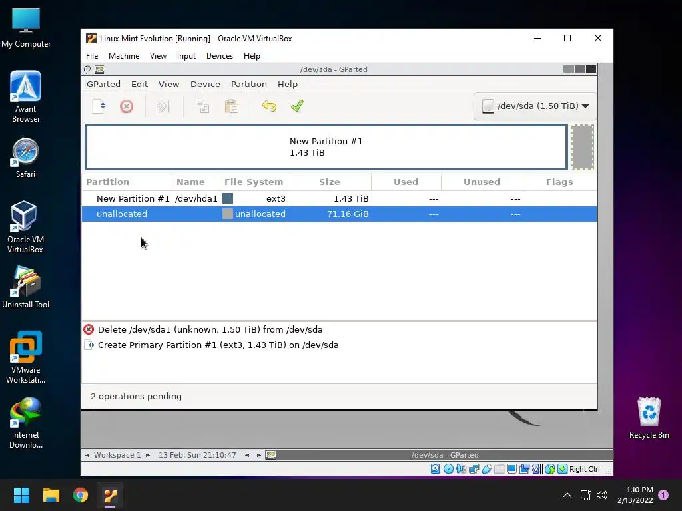Switch to next workspace with right arrow

coord(148,455)
